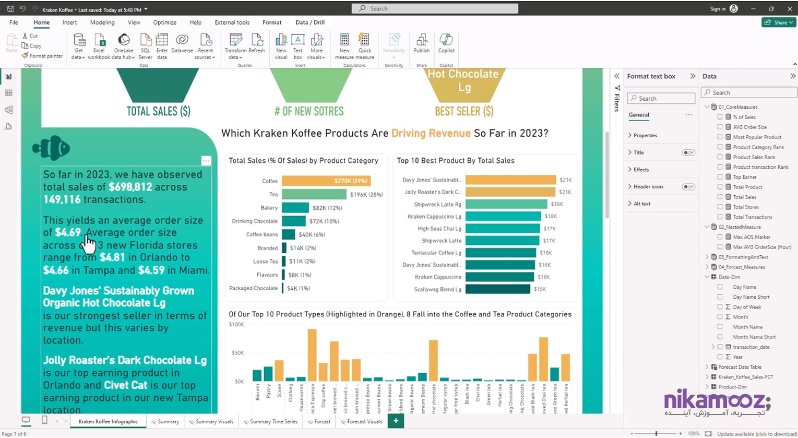Collapse the Format text box pane
Viewport: 798px width, 438px height.
[693, 76]
